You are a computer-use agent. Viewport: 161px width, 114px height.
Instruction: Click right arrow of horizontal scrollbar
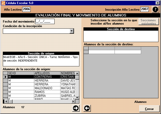click(73, 101)
